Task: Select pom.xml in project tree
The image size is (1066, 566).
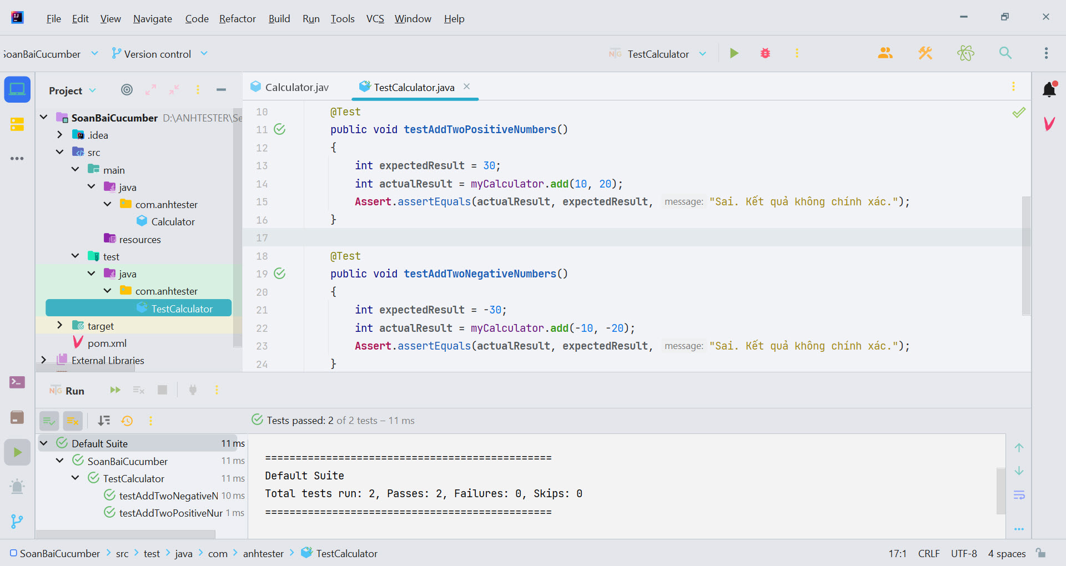Action: pyautogui.click(x=107, y=343)
